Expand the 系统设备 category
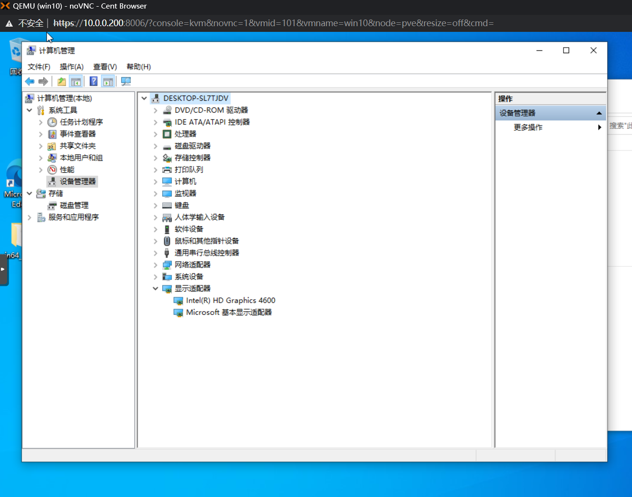This screenshot has height=497, width=632. [x=156, y=277]
